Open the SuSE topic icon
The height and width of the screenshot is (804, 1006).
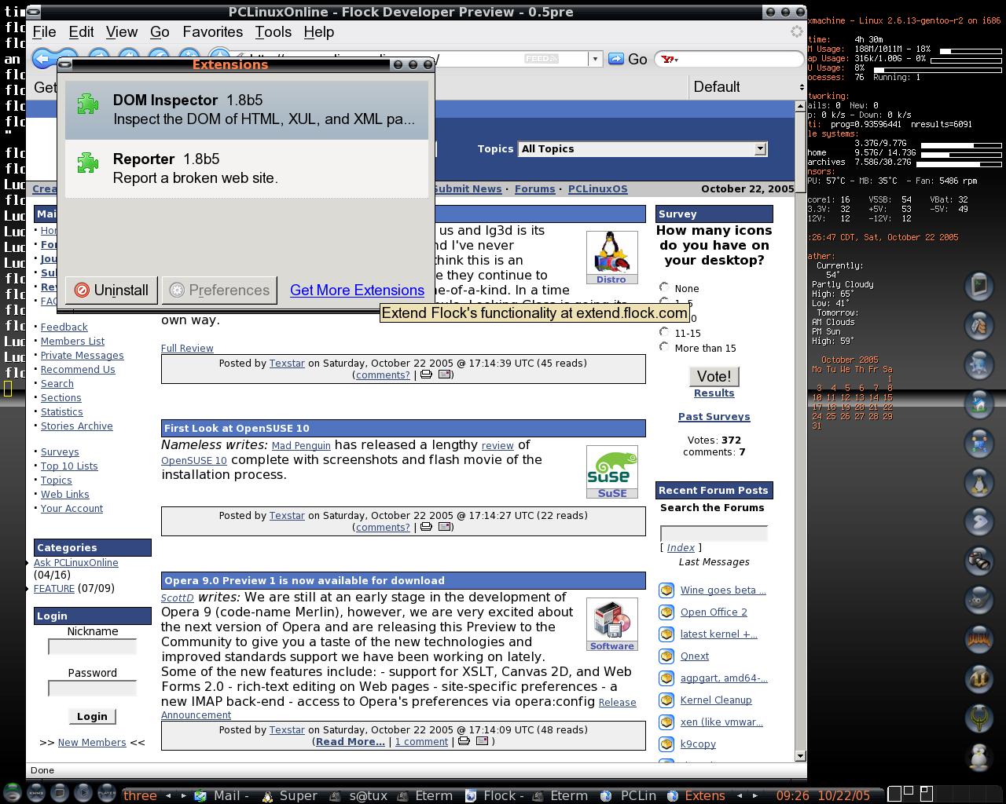coord(611,472)
